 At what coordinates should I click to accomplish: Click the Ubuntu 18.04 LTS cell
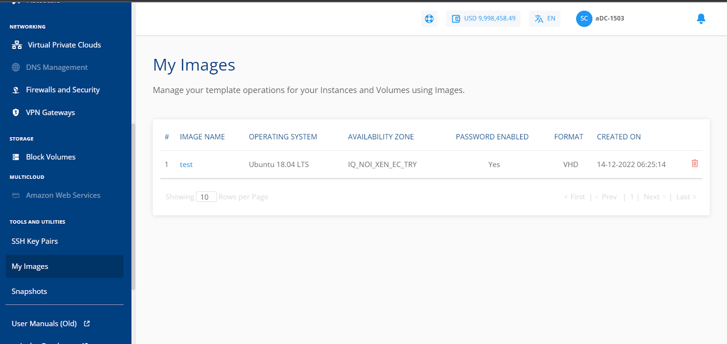coord(279,164)
